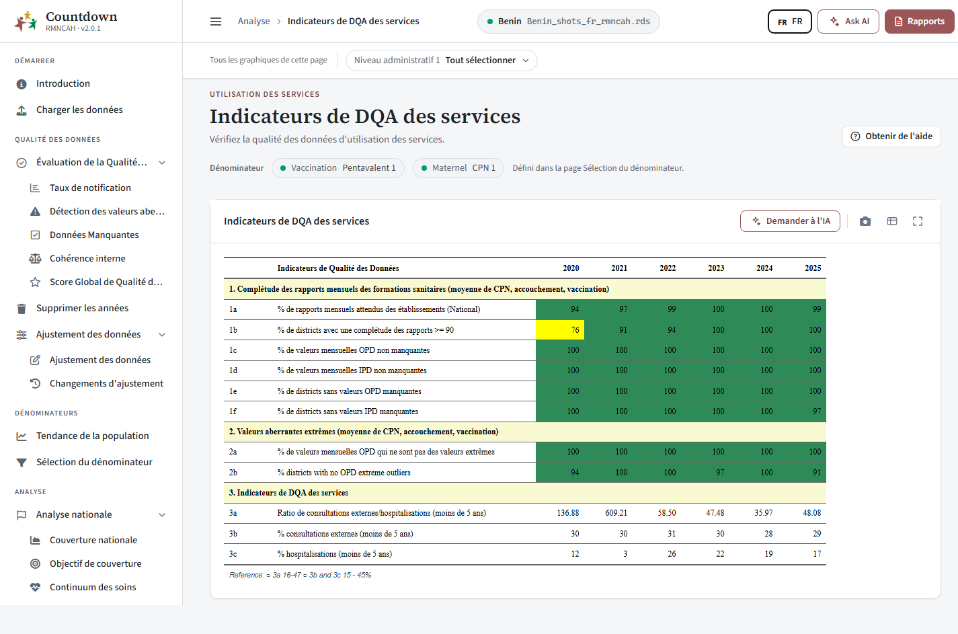Click the 609.21 value in row 3a

pyautogui.click(x=616, y=513)
